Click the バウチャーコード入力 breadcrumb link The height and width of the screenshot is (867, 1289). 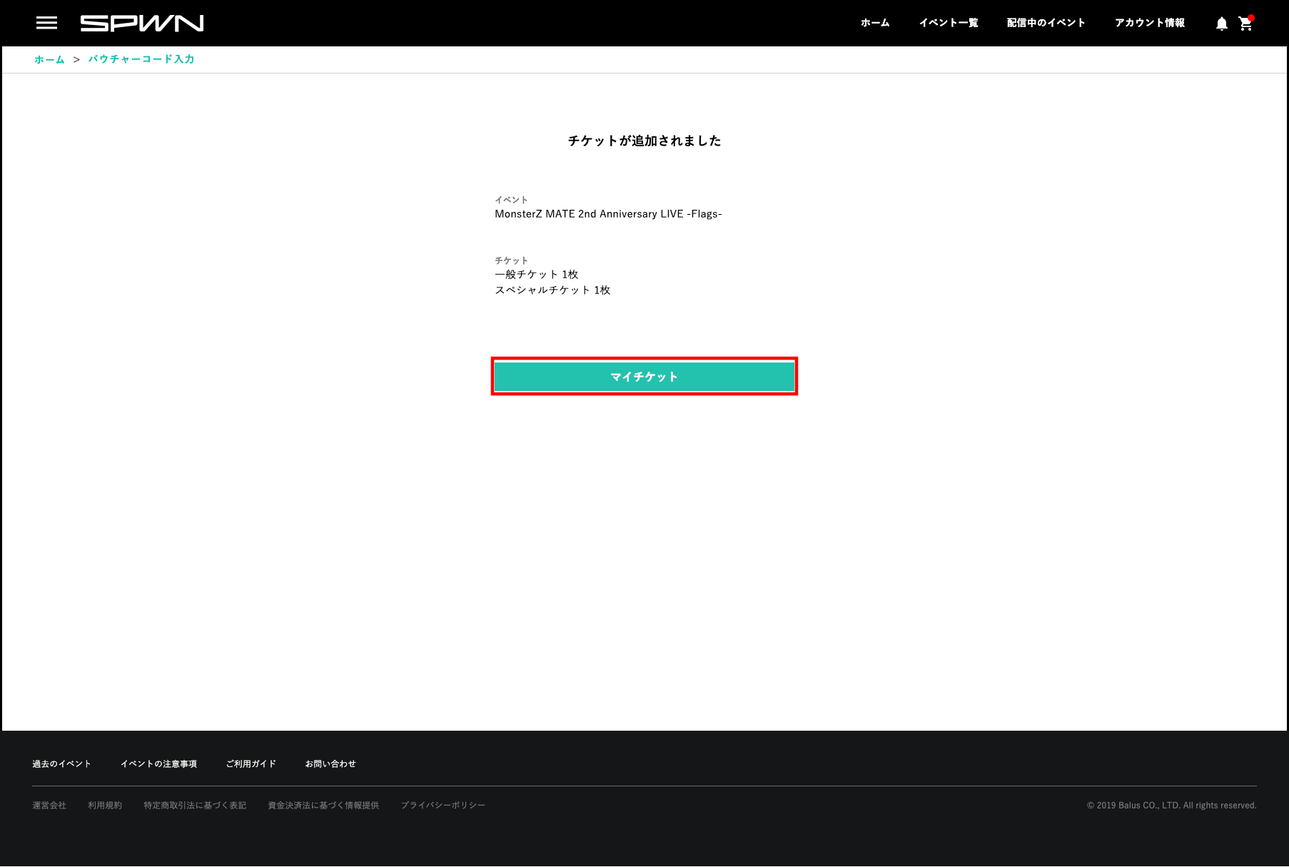click(x=141, y=59)
